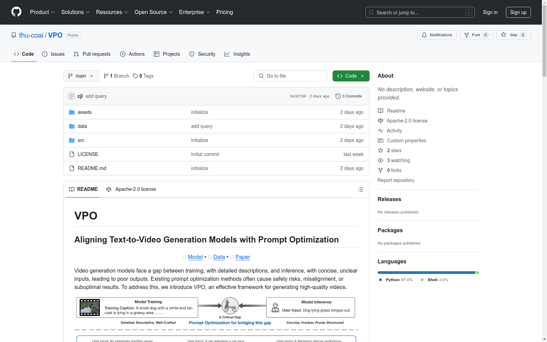Open the Pull requests tab
547x342 pixels.
point(92,54)
